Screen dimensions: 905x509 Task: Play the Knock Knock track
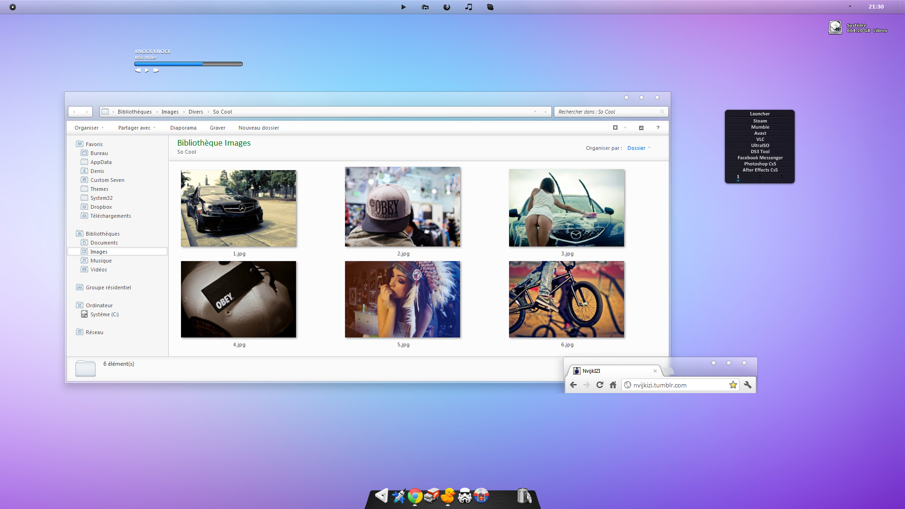click(x=147, y=71)
